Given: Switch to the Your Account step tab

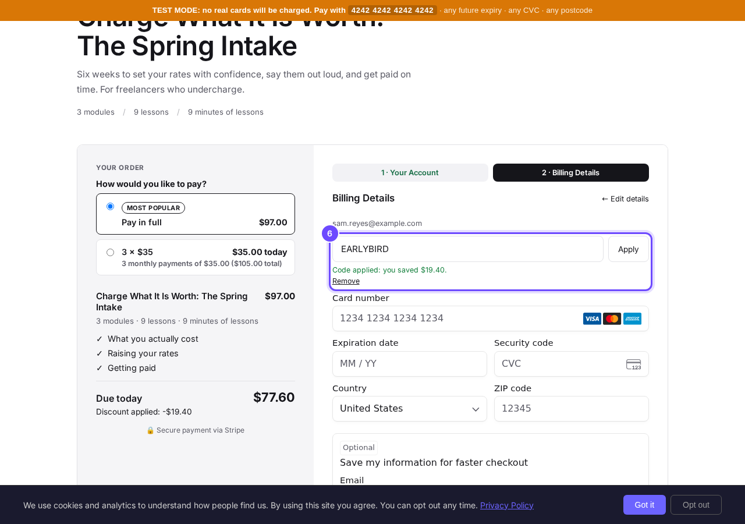Looking at the screenshot, I should click(410, 172).
